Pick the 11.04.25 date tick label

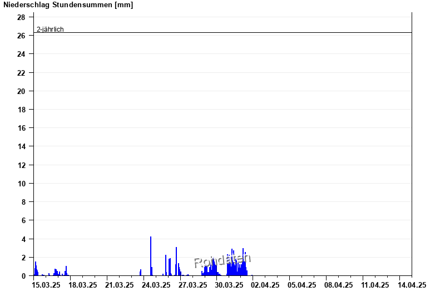pos(375,285)
